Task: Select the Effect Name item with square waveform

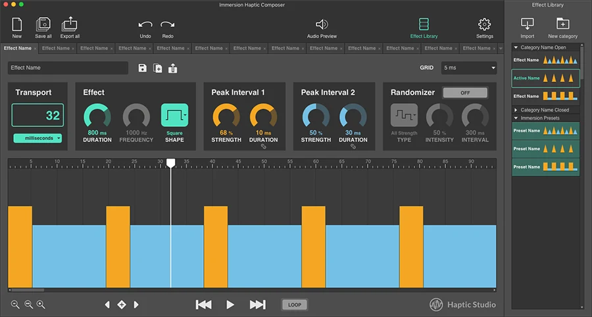Action: 545,96
